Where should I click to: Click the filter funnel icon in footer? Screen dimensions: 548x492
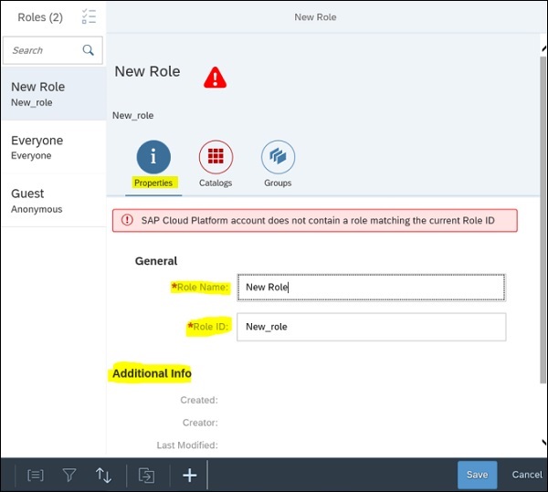69,475
